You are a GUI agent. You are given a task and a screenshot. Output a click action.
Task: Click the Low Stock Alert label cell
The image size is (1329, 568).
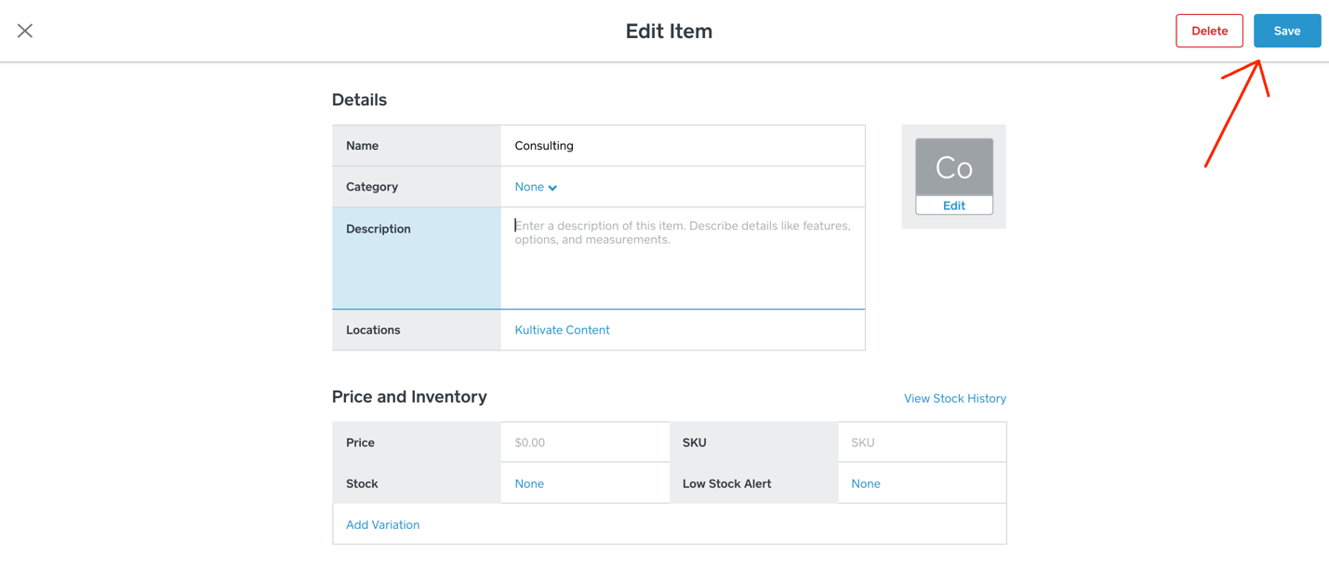pyautogui.click(x=753, y=483)
